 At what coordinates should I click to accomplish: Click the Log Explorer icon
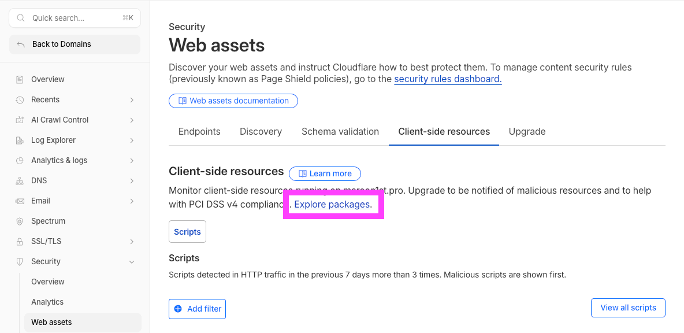tap(20, 140)
